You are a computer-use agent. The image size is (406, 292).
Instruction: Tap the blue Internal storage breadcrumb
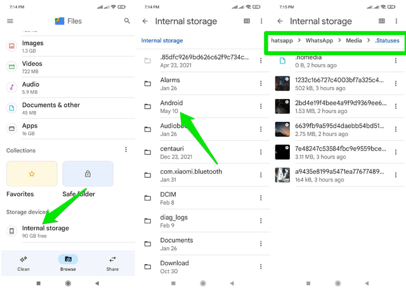pos(162,41)
